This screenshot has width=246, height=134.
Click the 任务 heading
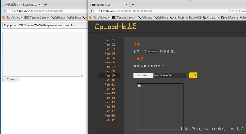click(x=137, y=44)
